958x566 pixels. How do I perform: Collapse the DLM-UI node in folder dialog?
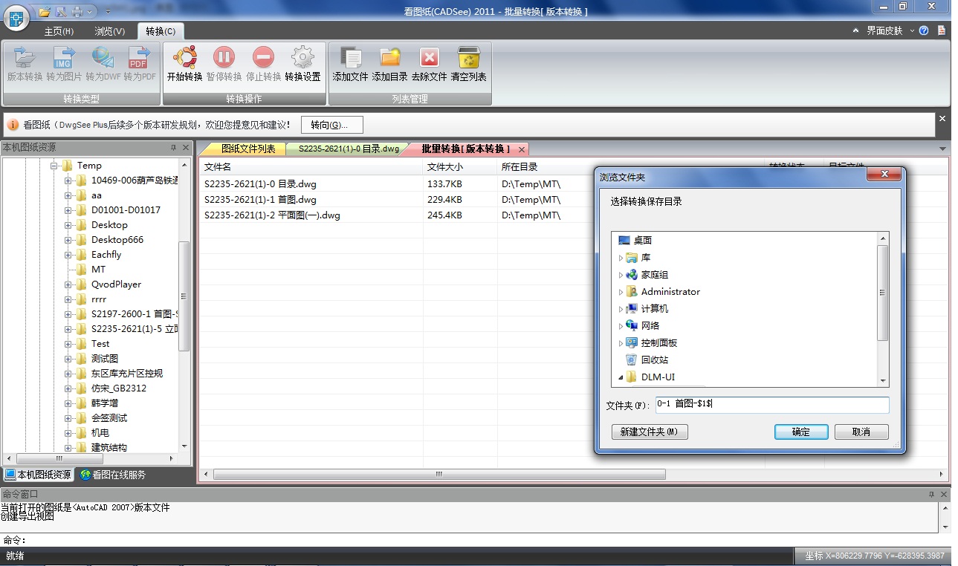click(x=621, y=377)
